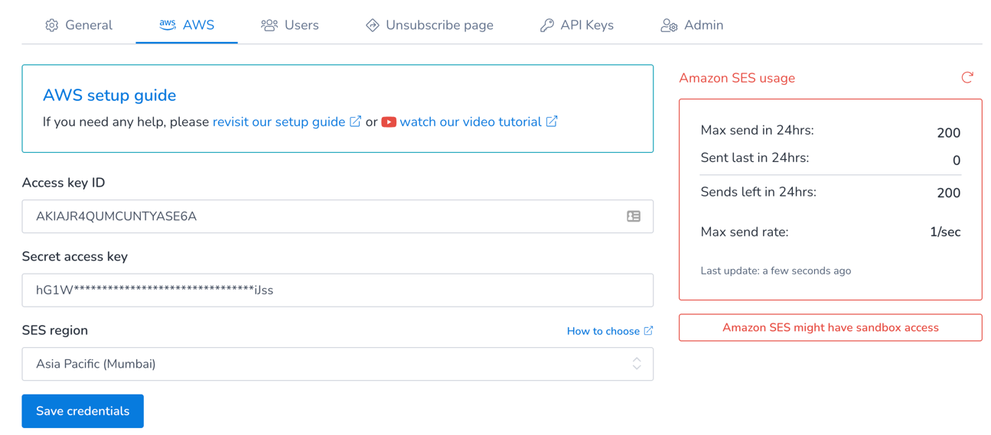Click the red YouTube play icon
Image resolution: width=991 pixels, height=435 pixels.
click(389, 122)
